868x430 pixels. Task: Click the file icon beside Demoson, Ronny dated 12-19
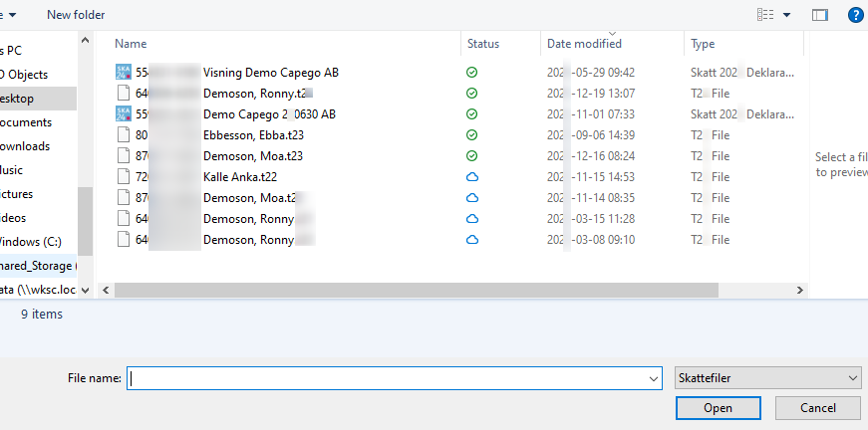pos(124,94)
